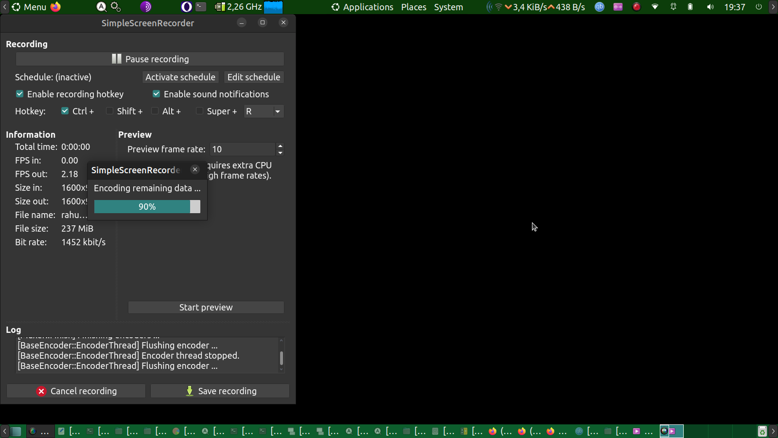Close the SimpleScreenRecorder main window

[283, 22]
